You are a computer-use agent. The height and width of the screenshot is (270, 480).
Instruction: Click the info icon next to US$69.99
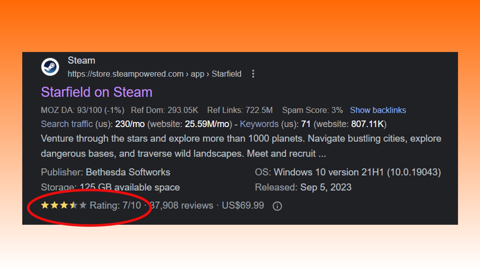pyautogui.click(x=277, y=206)
